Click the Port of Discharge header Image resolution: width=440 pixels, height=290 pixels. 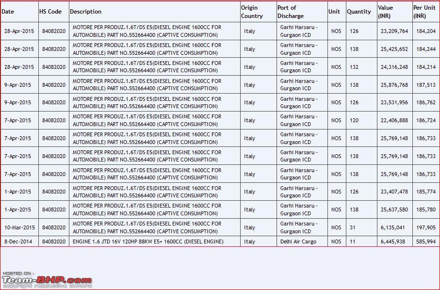(x=291, y=12)
